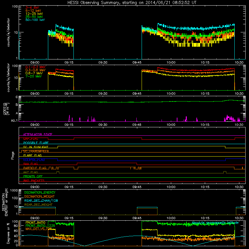Click the FRONT_RATIO legend label
Viewport: 249px width, 249px height.
pos(35,223)
